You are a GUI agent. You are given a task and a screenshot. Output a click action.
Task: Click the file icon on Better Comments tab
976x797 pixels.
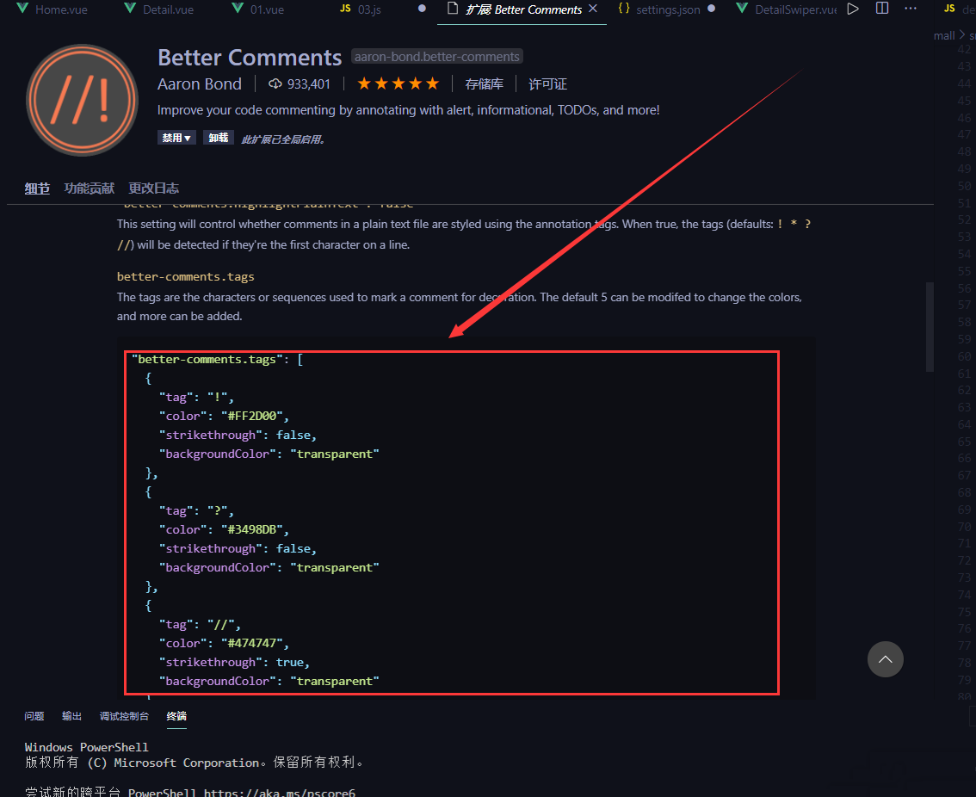click(453, 9)
